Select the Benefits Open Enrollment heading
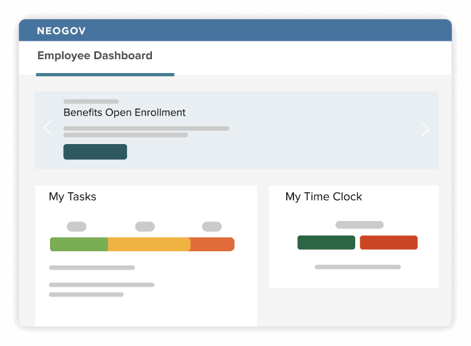Screen dimensions: 471x346 [124, 112]
